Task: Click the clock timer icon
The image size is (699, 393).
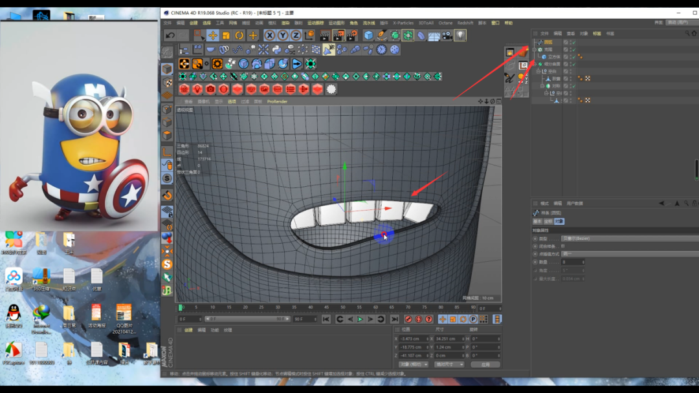Action: pos(381,49)
